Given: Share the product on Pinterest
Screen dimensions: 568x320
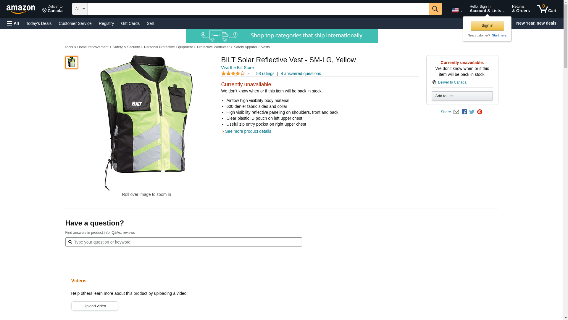Looking at the screenshot, I should coord(480,112).
